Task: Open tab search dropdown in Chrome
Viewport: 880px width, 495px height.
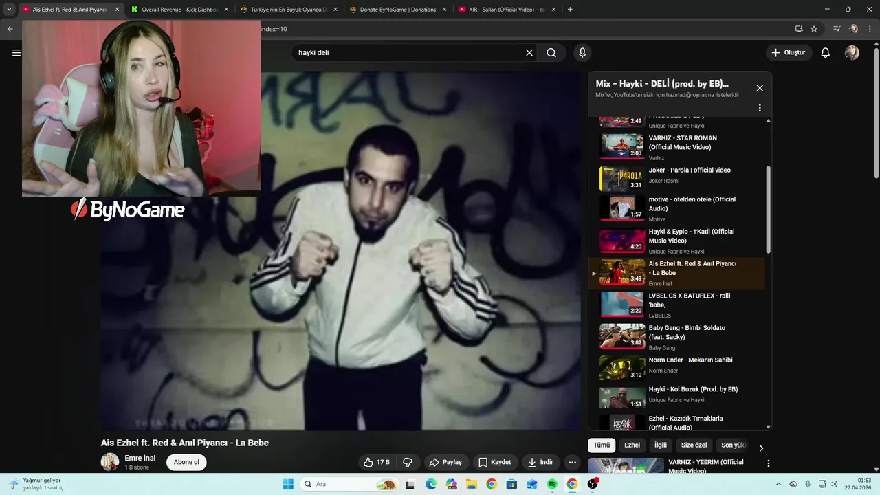Action: click(9, 10)
